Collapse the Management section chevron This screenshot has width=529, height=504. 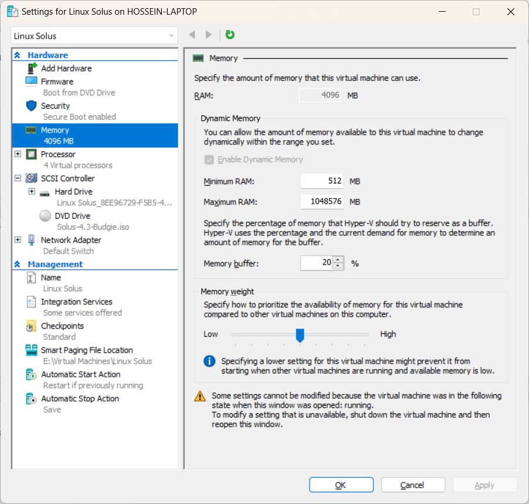click(17, 264)
